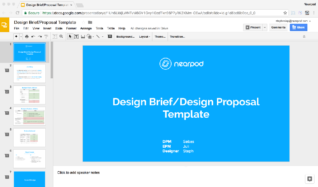
Task: Click the filmstrip vertical scrollbar
Action: tap(52, 60)
